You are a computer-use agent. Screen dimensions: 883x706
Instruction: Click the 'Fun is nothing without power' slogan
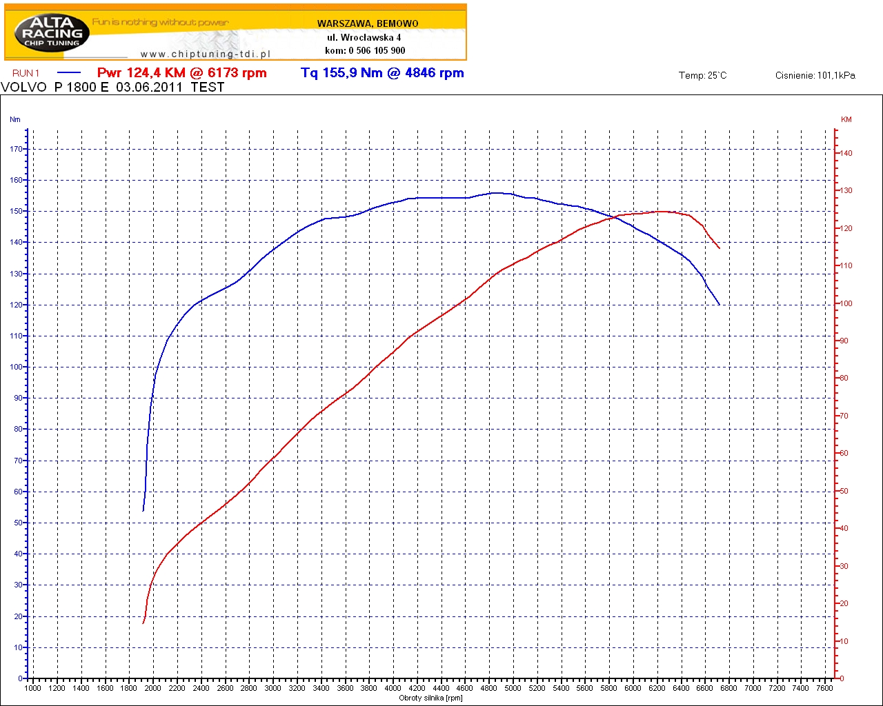point(160,22)
